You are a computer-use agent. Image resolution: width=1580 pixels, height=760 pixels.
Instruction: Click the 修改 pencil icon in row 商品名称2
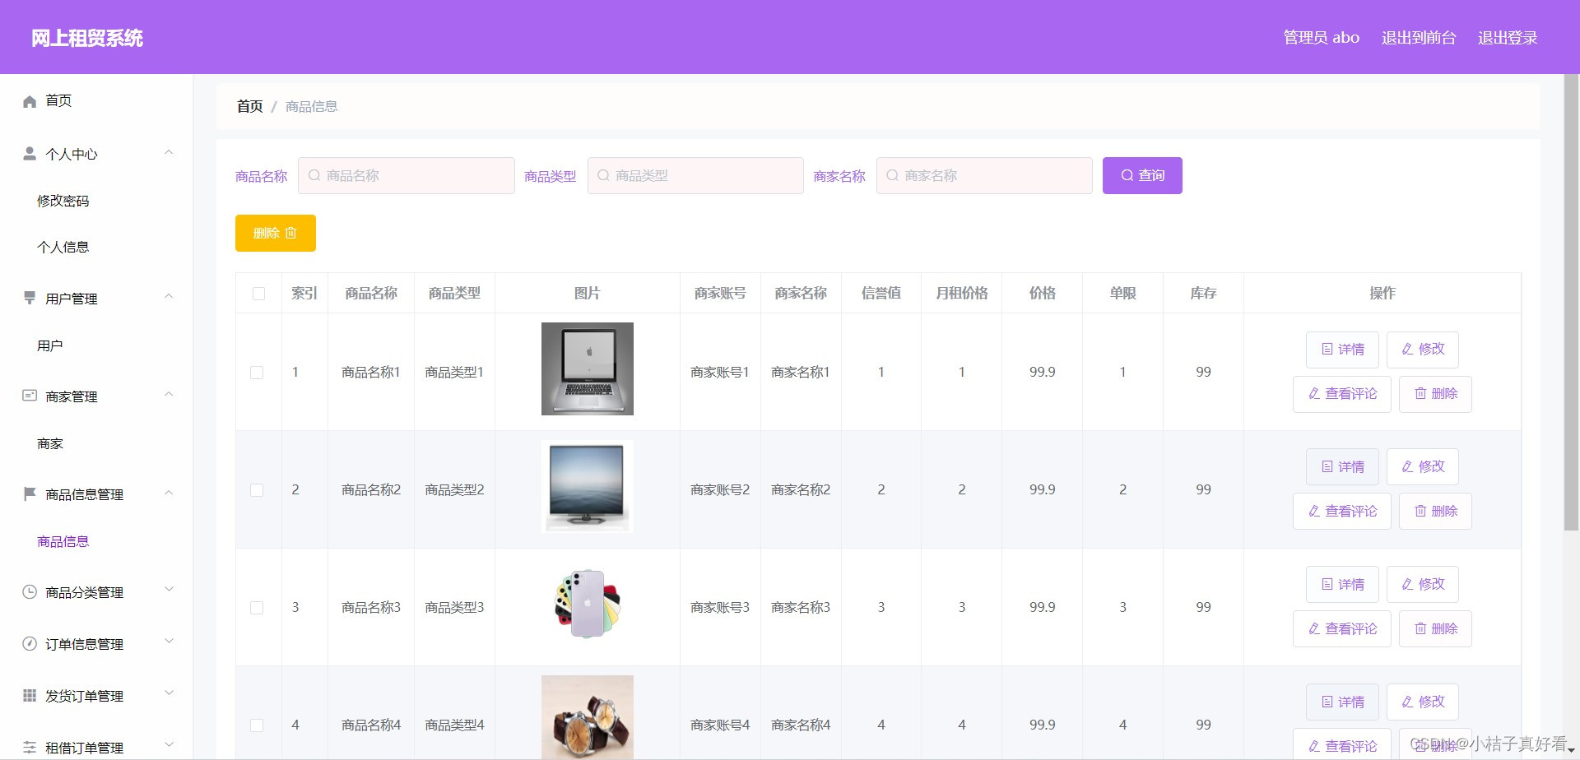click(1407, 467)
